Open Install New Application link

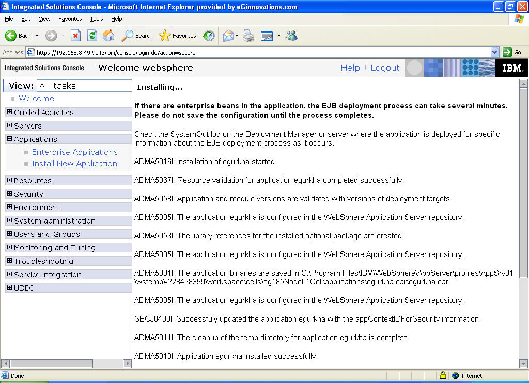pyautogui.click(x=74, y=164)
